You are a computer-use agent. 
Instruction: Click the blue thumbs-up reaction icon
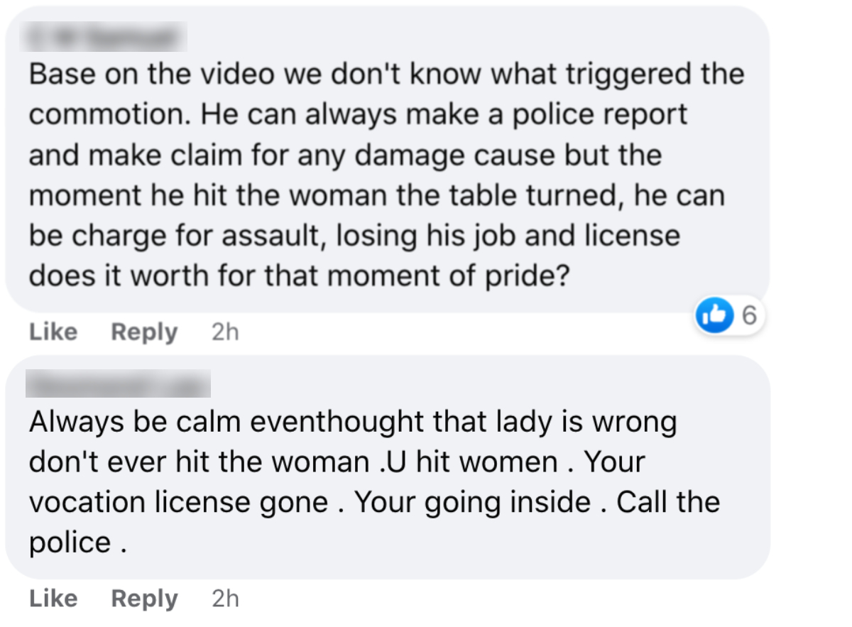714,315
